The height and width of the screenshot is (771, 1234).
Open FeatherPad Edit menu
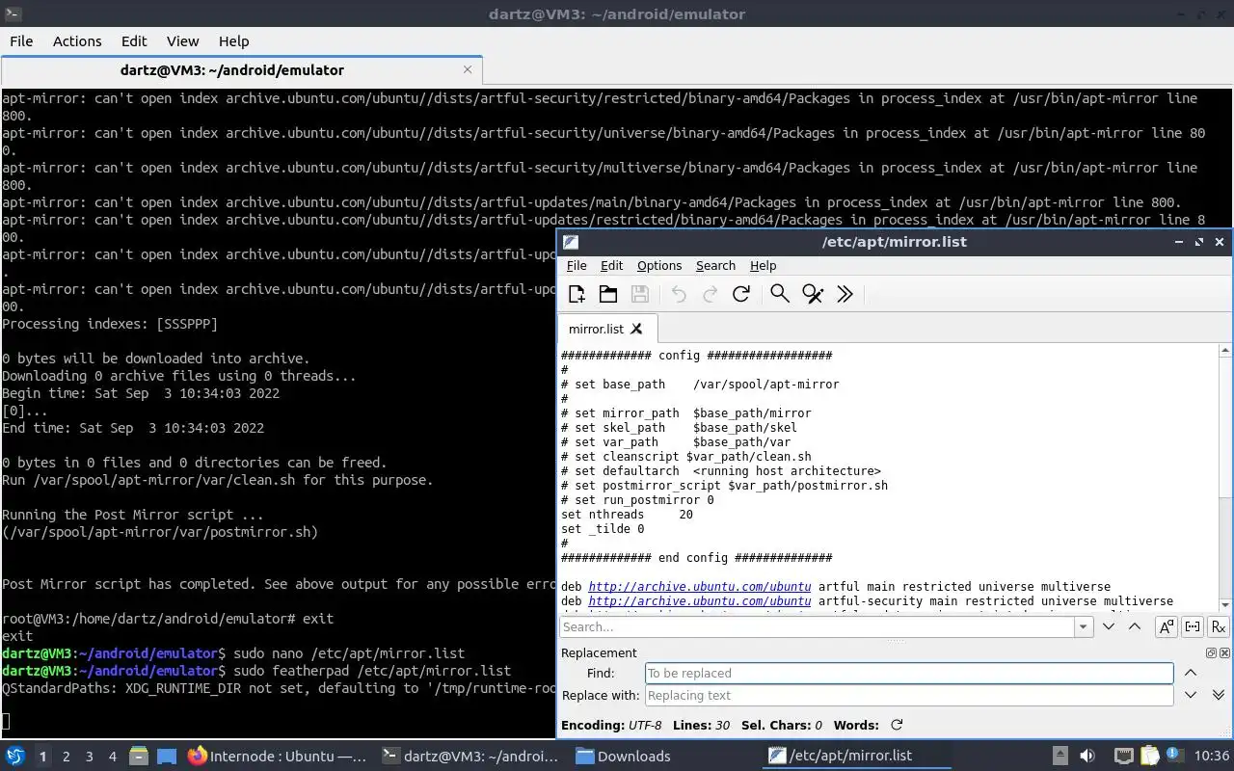click(x=611, y=265)
